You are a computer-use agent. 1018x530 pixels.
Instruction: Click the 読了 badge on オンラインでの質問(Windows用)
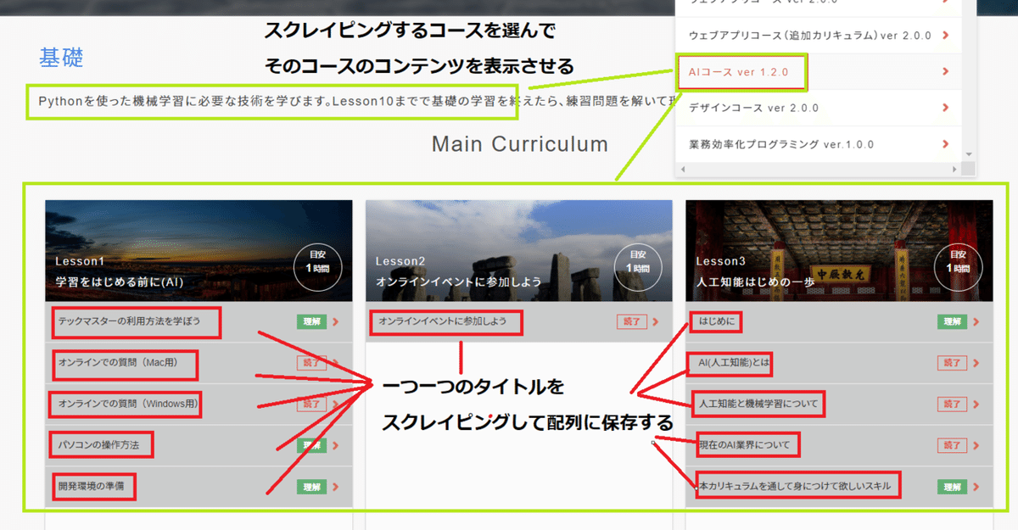pos(311,404)
